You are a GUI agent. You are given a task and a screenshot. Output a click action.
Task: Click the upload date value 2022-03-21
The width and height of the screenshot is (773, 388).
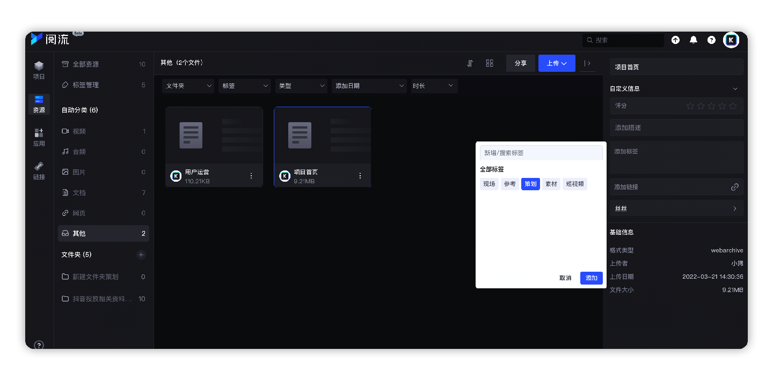(x=713, y=277)
